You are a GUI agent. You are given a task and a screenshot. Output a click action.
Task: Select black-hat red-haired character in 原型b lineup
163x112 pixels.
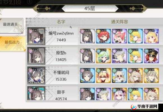151,56
